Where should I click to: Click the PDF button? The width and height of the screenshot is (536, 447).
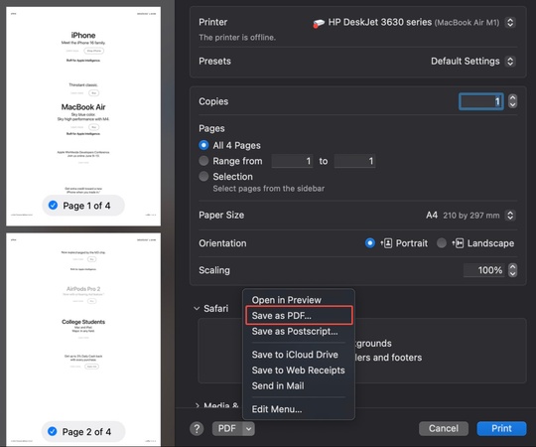(227, 428)
